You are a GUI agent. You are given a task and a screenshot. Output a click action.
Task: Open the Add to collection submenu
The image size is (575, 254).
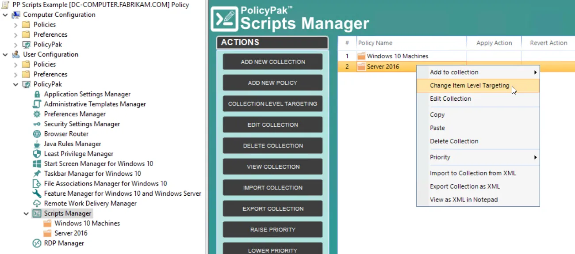coord(478,72)
